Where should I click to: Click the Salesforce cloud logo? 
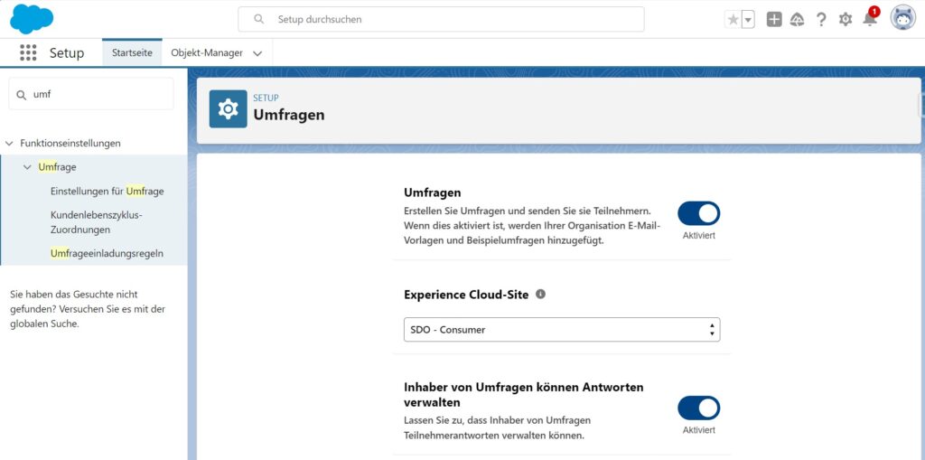pyautogui.click(x=32, y=19)
